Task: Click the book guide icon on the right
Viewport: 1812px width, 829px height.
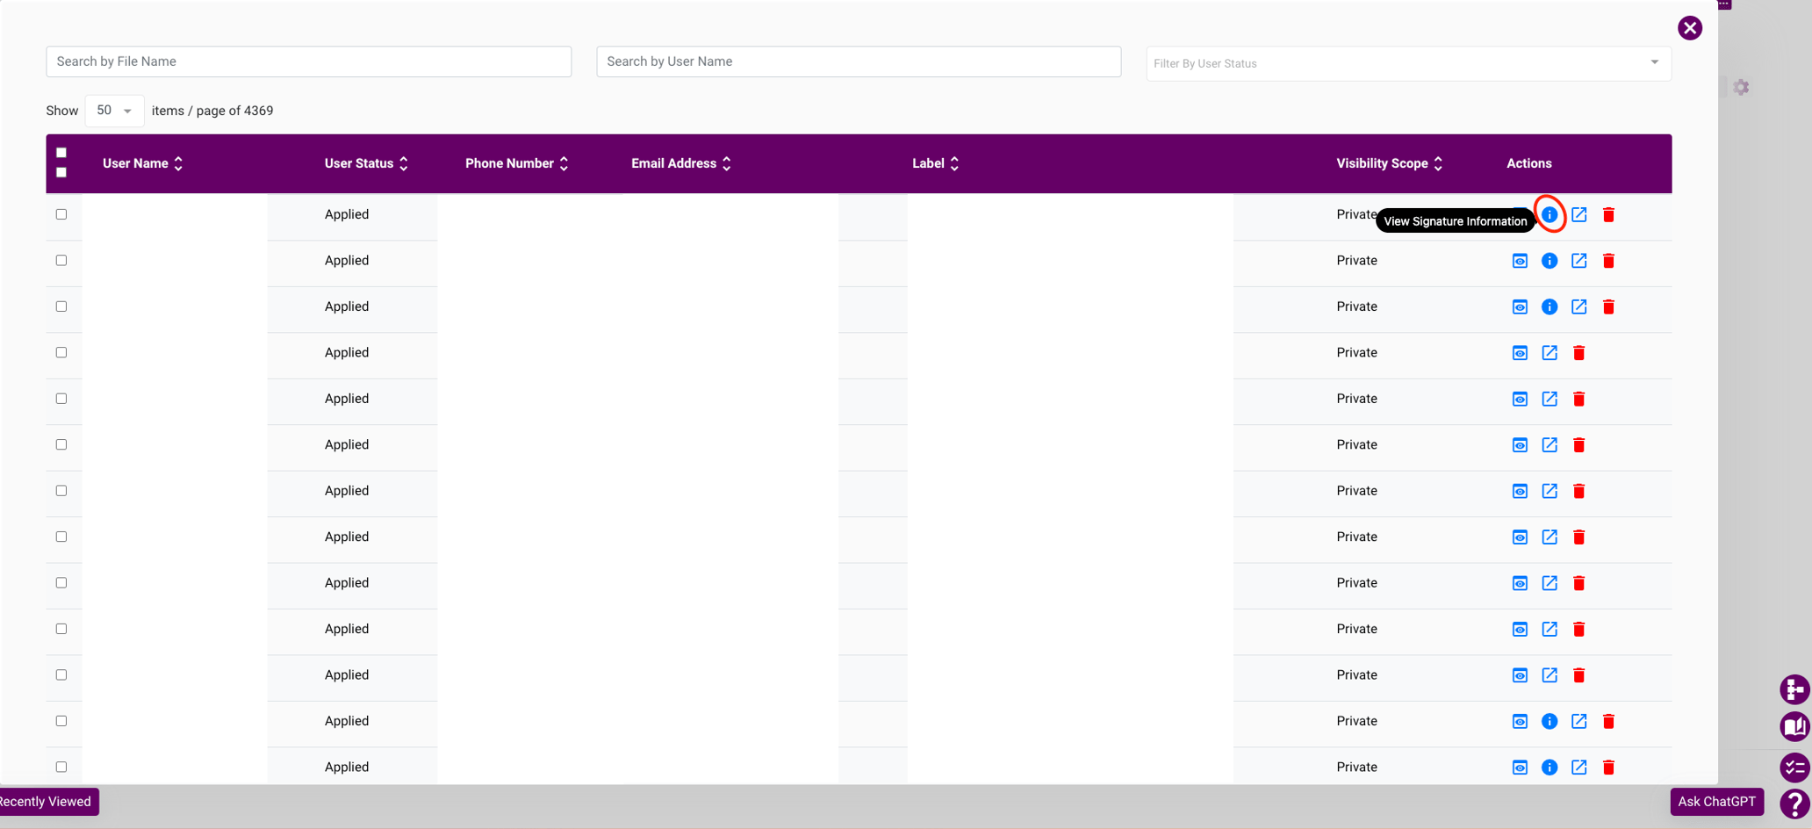Action: click(1794, 727)
